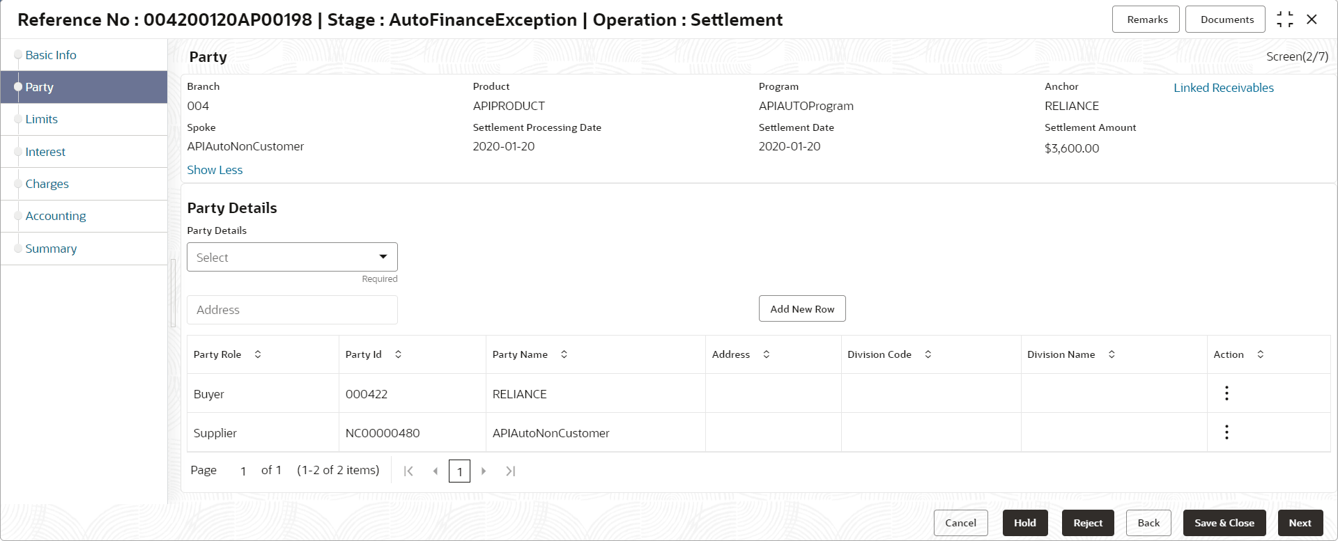The height and width of the screenshot is (541, 1338).
Task: Sort table by Division Code column
Action: tap(928, 354)
